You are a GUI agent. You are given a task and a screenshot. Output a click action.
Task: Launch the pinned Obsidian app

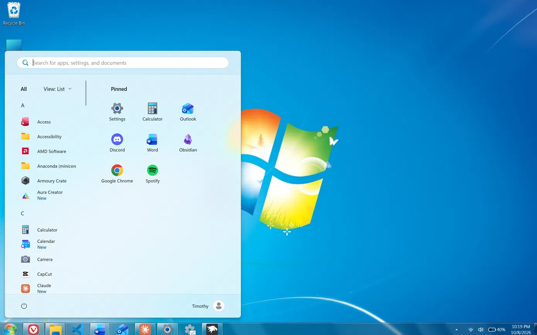(x=188, y=143)
